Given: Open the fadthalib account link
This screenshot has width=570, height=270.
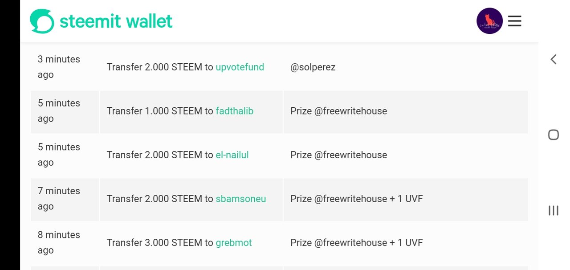Looking at the screenshot, I should [x=234, y=111].
